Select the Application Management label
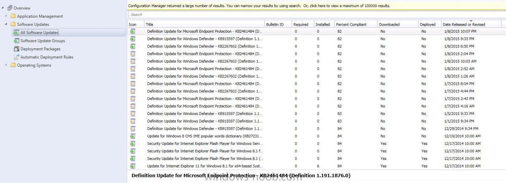The width and height of the screenshot is (506, 183). point(40,16)
